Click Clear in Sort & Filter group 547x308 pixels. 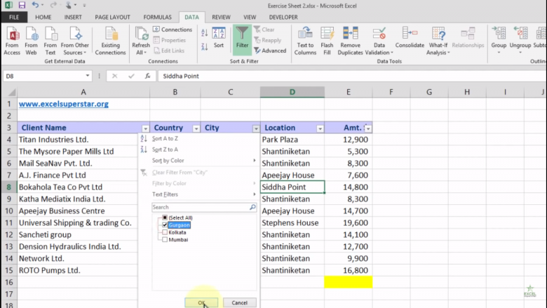pos(264,29)
